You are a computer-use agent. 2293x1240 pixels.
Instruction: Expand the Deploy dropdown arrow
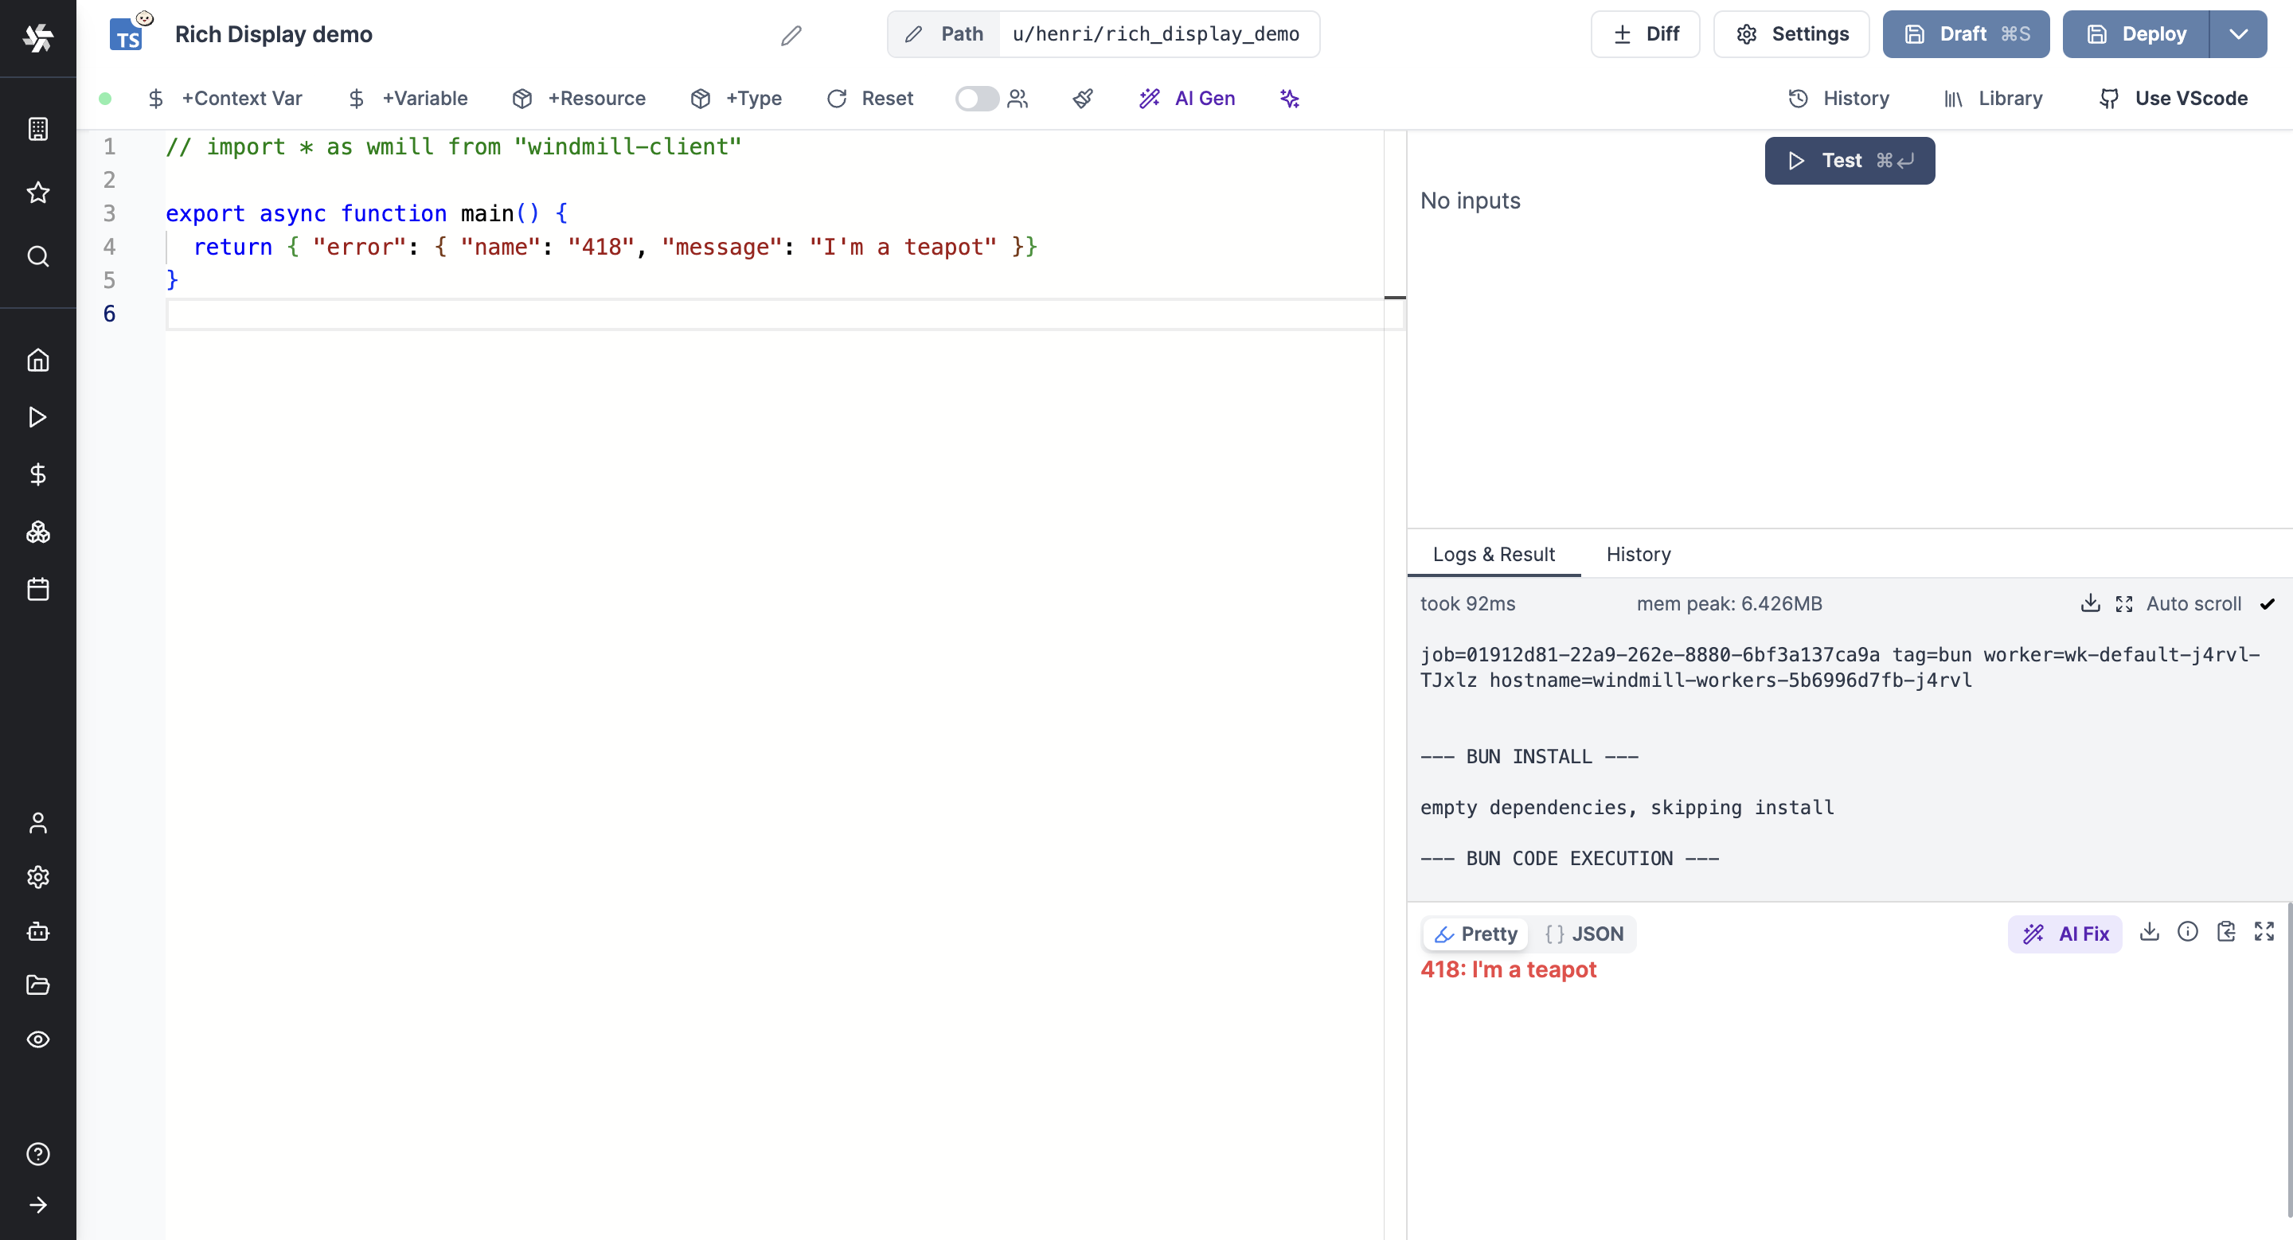click(x=2238, y=35)
